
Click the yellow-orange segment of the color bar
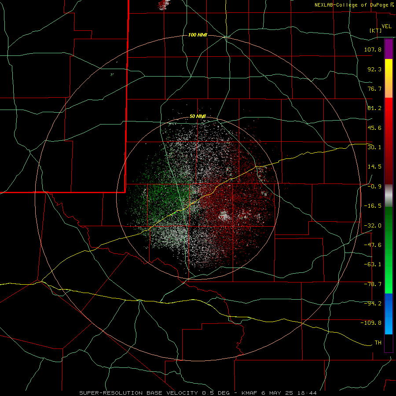389,78
